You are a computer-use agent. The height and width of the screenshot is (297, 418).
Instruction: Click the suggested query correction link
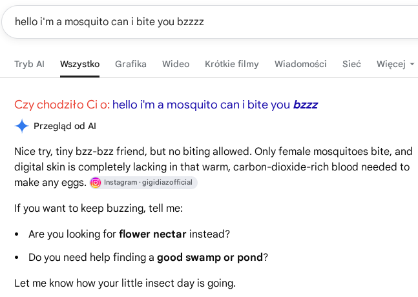pos(215,105)
